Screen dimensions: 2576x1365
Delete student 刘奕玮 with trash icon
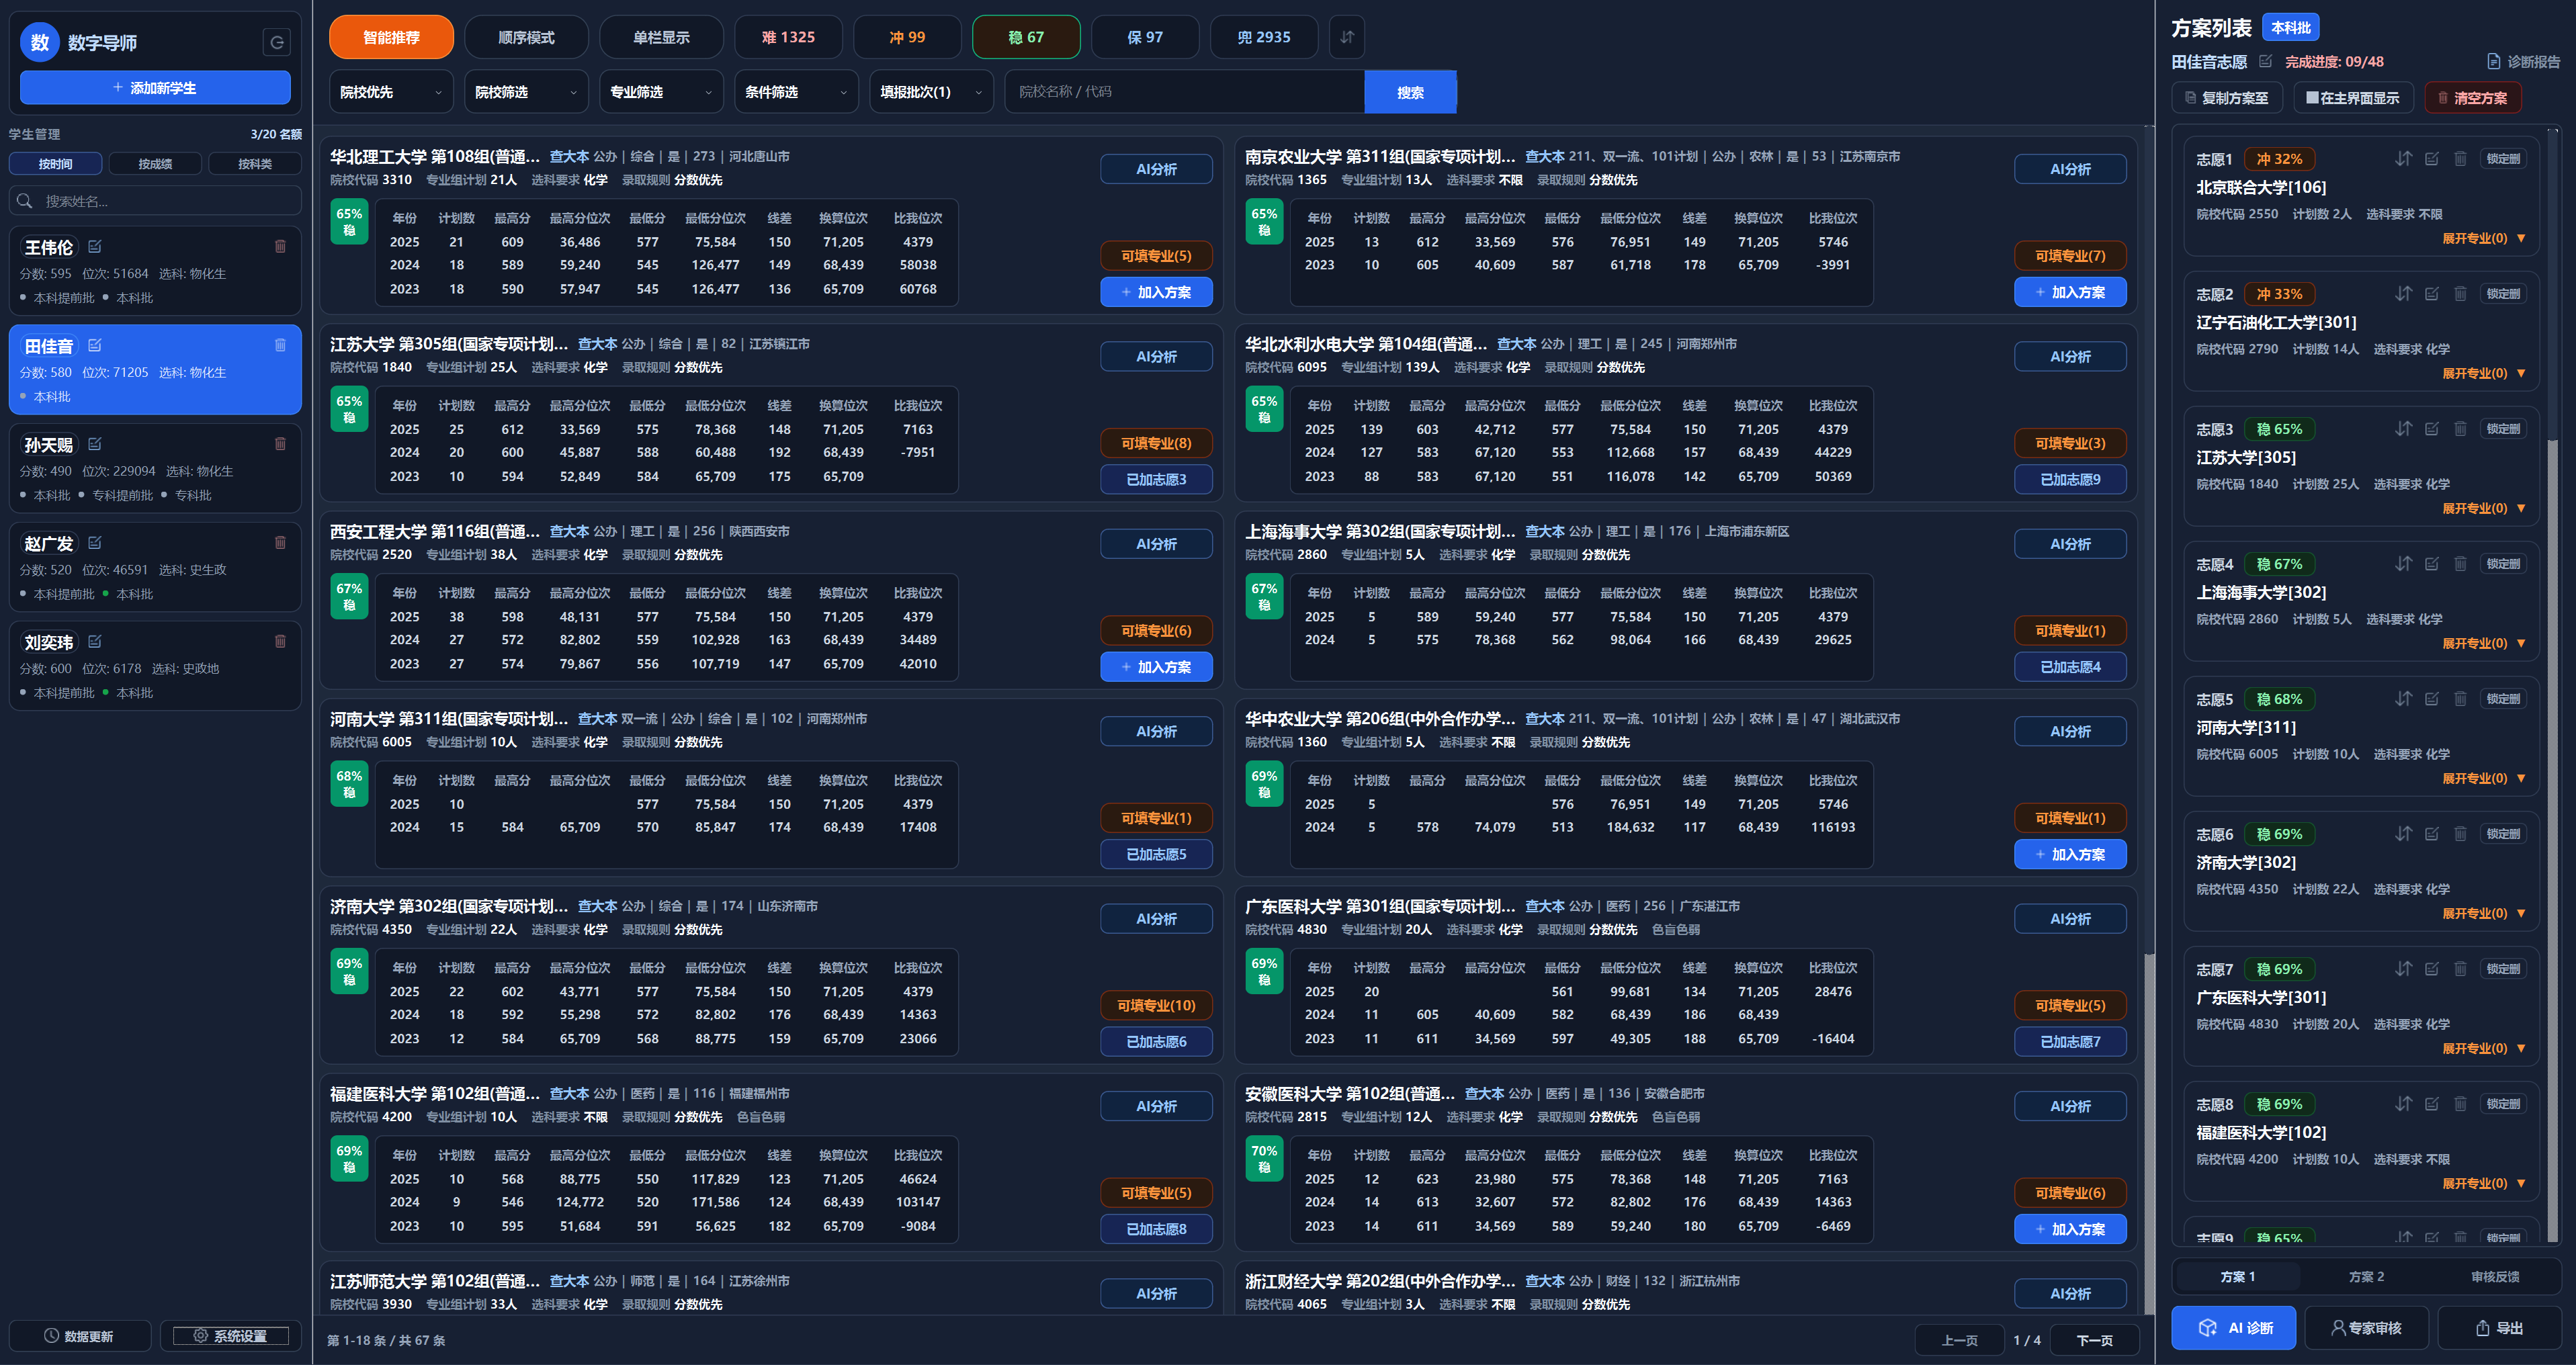[280, 642]
